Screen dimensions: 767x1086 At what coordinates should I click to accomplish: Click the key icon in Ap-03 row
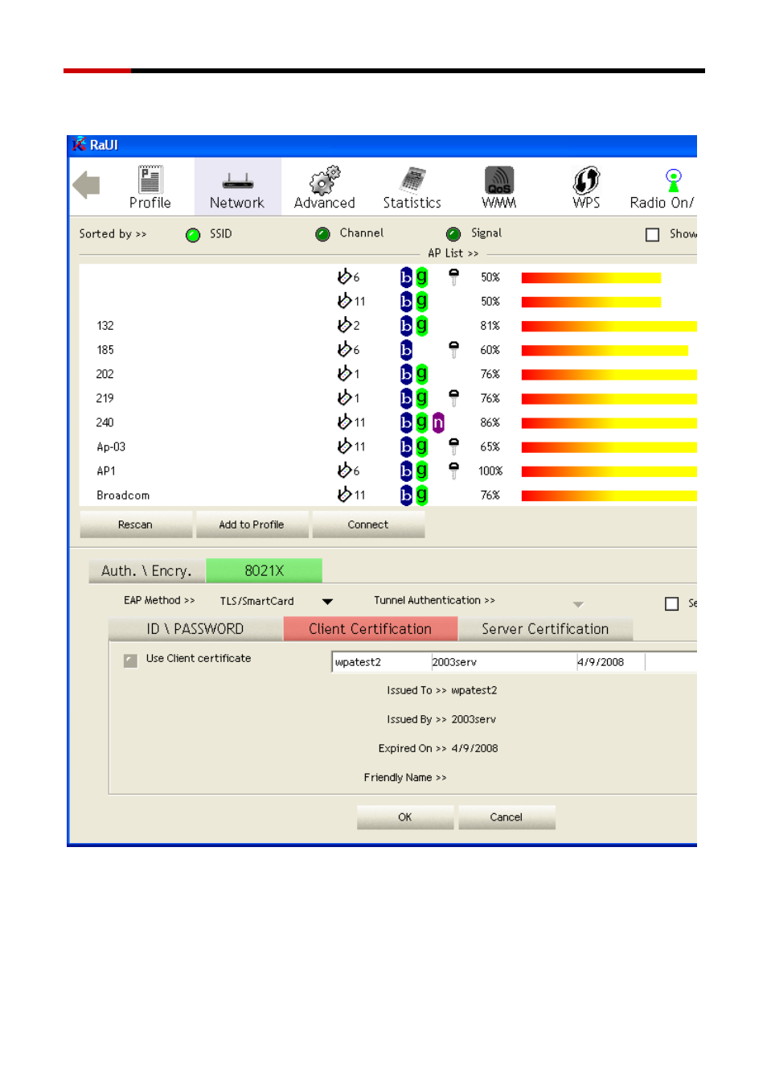click(453, 446)
